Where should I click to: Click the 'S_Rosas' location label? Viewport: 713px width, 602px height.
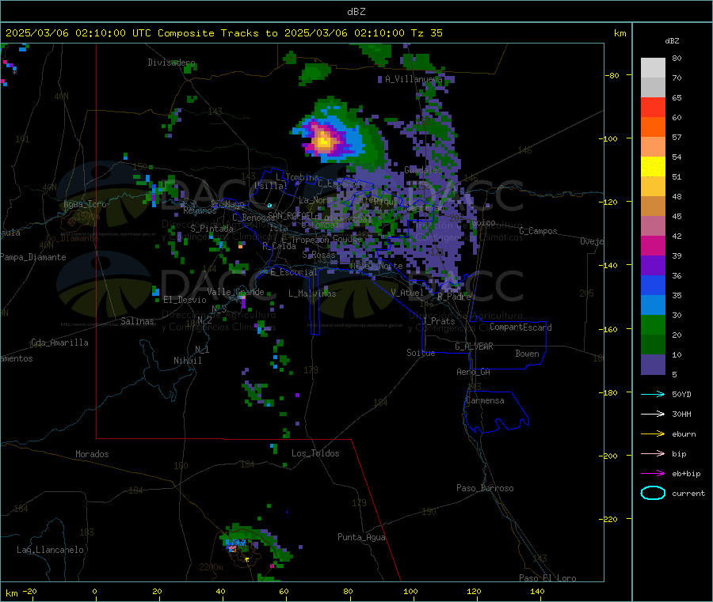click(x=319, y=256)
